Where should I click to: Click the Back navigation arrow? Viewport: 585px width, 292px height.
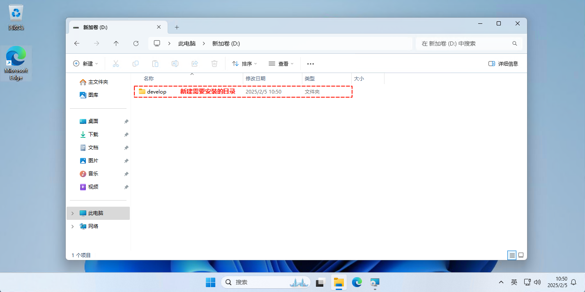tap(77, 43)
